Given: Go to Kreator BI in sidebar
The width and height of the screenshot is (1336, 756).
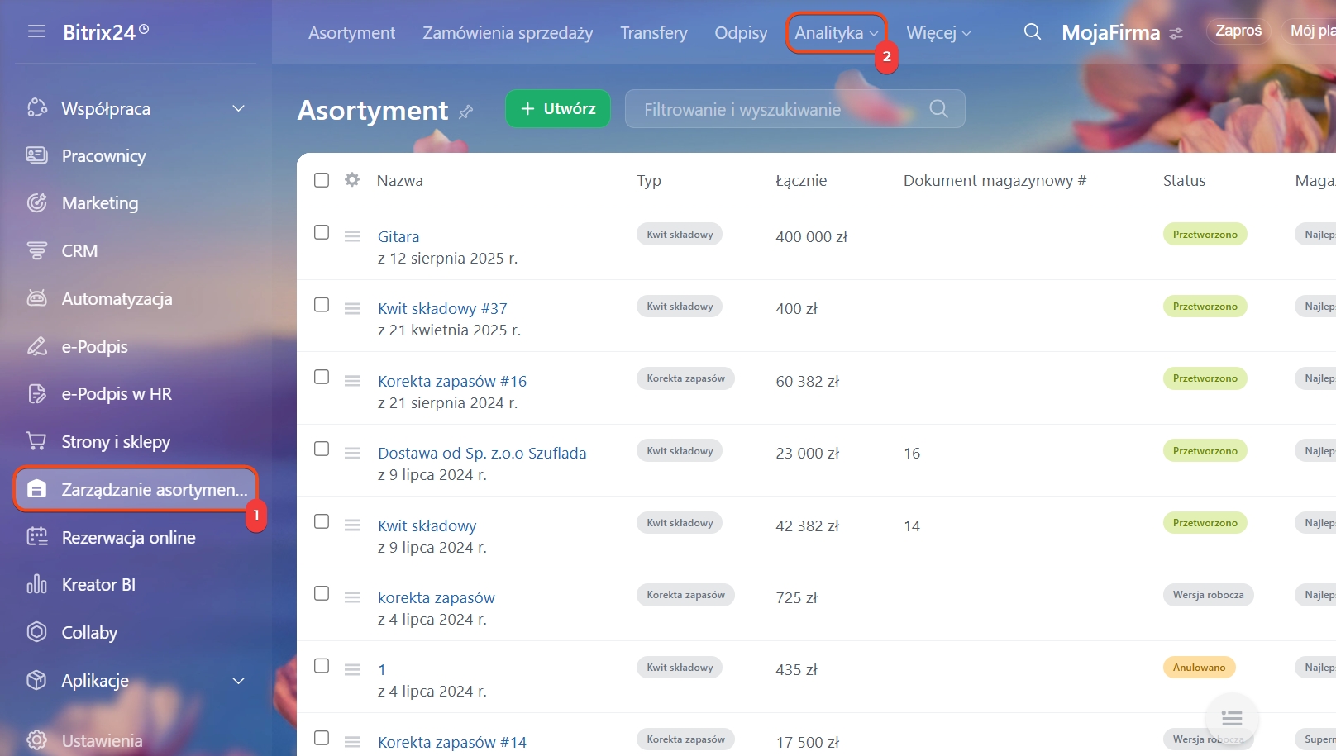Looking at the screenshot, I should (98, 585).
